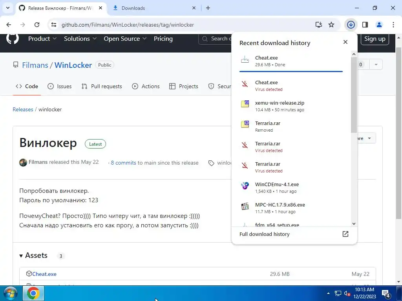Open the Filmans owner link

[x=35, y=65]
